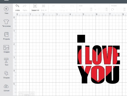Select the black square on canvas
Viewport: 127px width, 96px height.
[81, 39]
